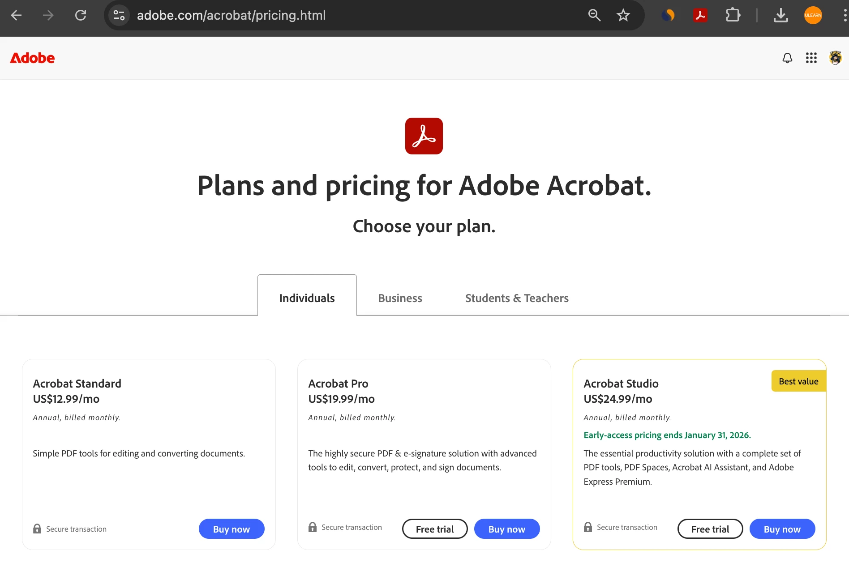Open the Adobe Acrobat browser extension icon

pyautogui.click(x=700, y=15)
